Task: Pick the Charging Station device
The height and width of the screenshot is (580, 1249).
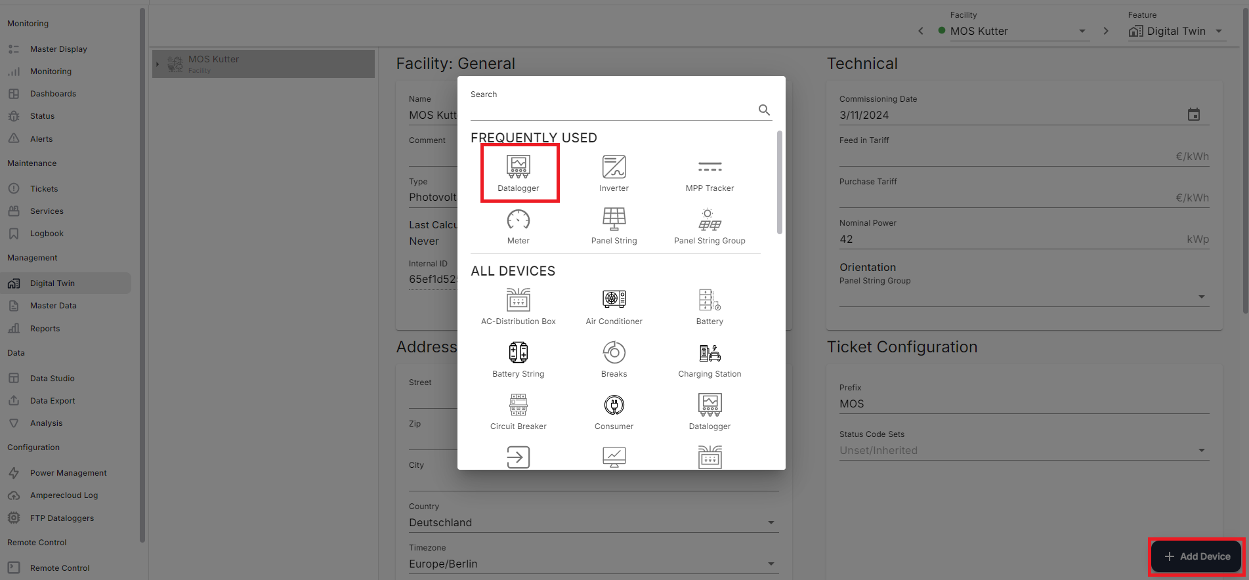Action: (x=709, y=359)
